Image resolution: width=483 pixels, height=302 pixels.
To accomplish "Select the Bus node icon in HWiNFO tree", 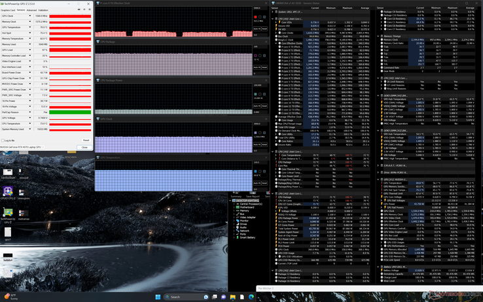I will click(238, 214).
